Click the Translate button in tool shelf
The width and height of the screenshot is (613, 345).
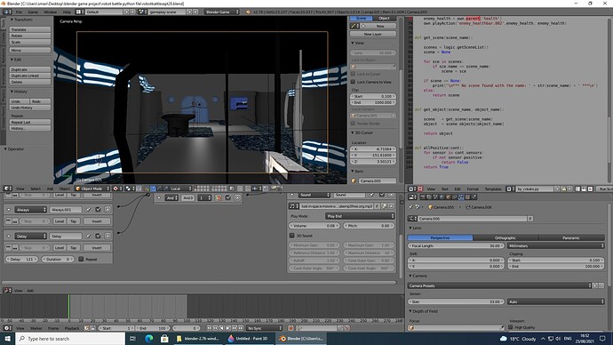pos(30,29)
